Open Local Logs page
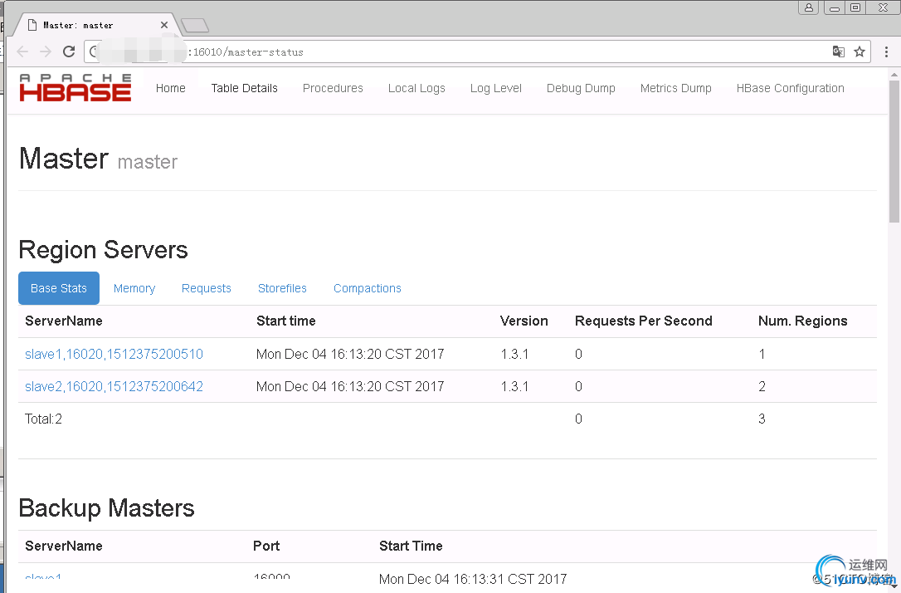The height and width of the screenshot is (593, 901). 416,88
